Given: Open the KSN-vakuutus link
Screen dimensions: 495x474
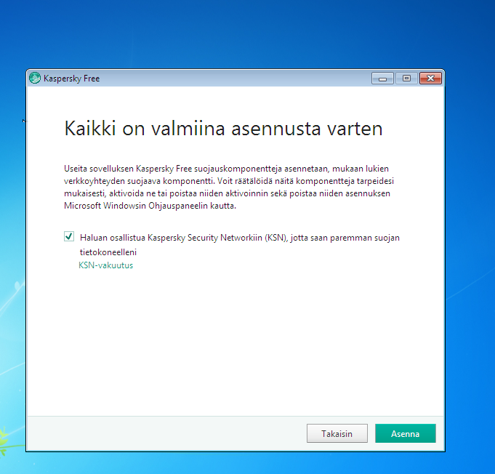Looking at the screenshot, I should (105, 265).
